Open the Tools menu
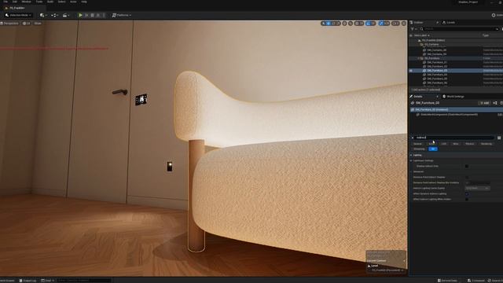This screenshot has height=283, width=503. (x=39, y=2)
